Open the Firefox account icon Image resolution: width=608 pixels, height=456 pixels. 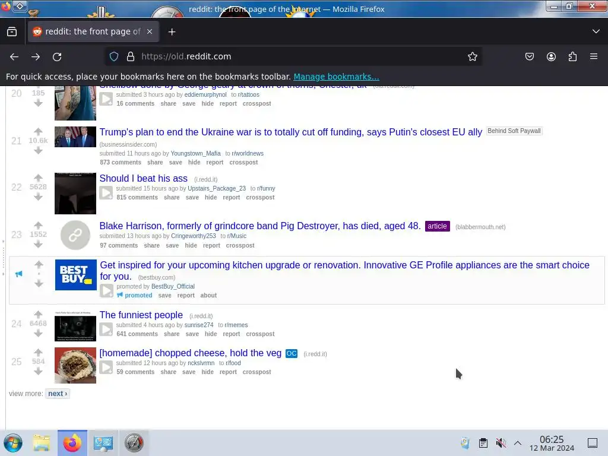[x=551, y=56]
